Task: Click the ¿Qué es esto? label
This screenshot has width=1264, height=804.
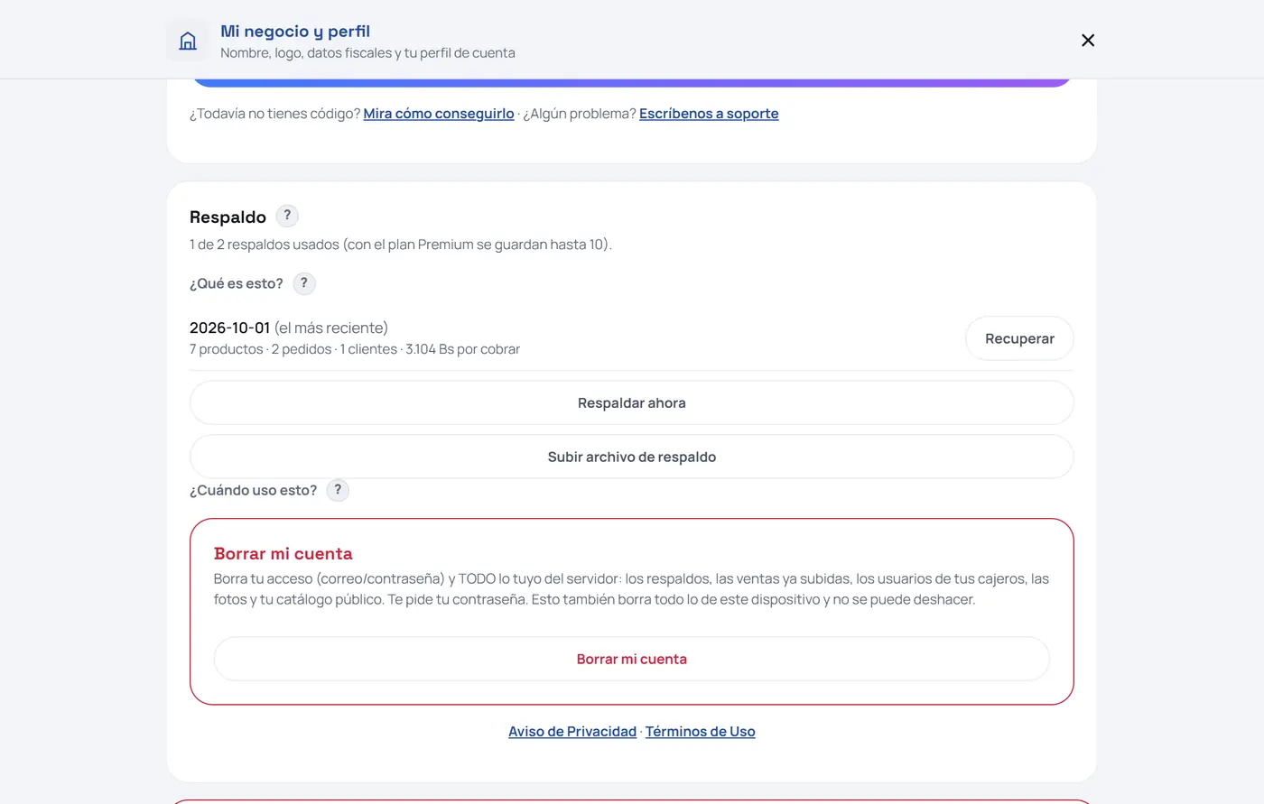Action: coord(237,283)
